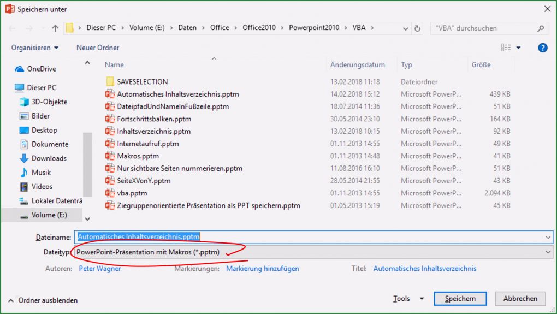Click Office2010 in the breadcrumb path
The image size is (557, 314).
pyautogui.click(x=259, y=28)
